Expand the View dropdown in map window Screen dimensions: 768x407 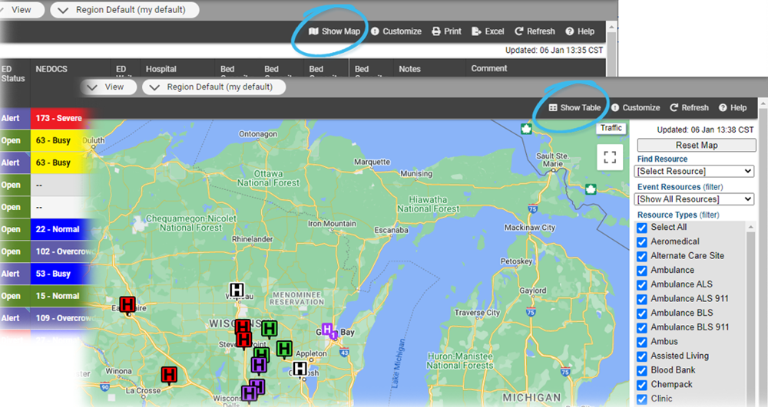(109, 87)
